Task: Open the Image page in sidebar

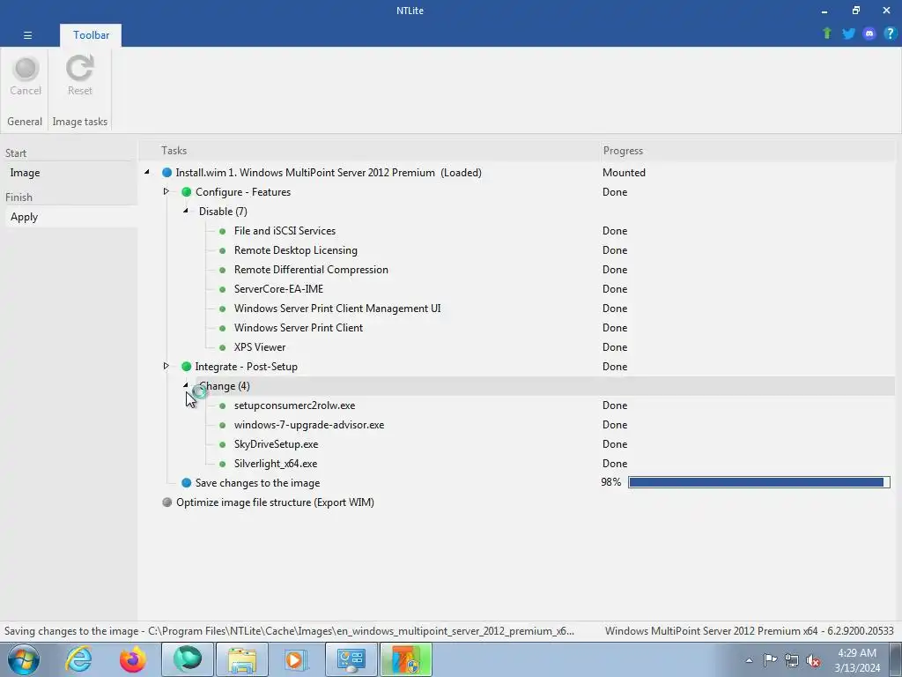Action: [x=70, y=173]
